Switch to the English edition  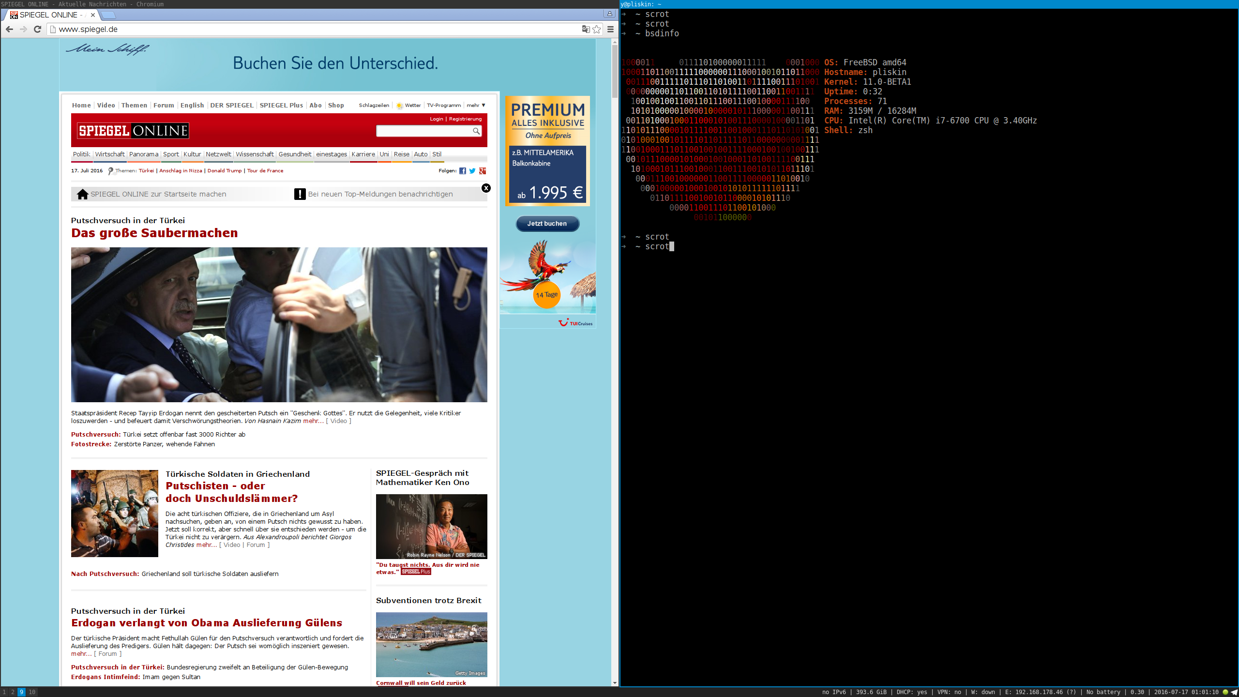pyautogui.click(x=192, y=106)
